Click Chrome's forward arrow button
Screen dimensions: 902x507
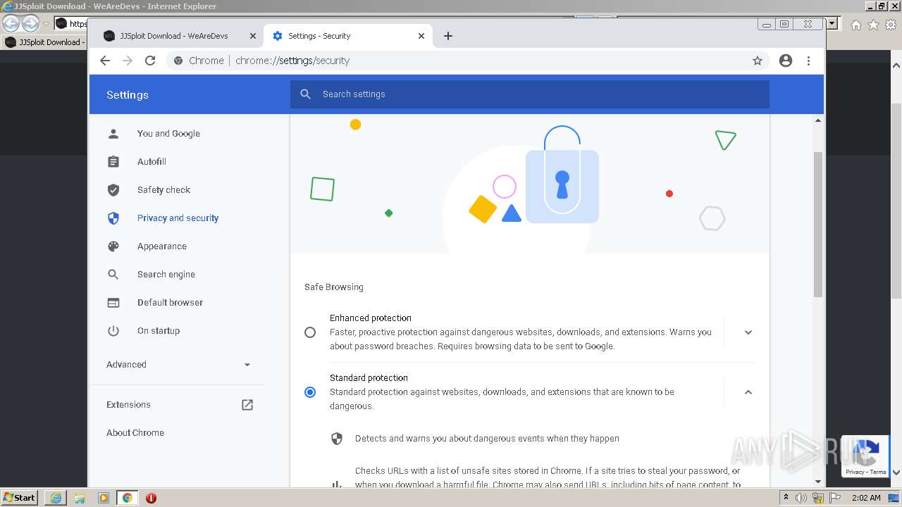(x=128, y=61)
